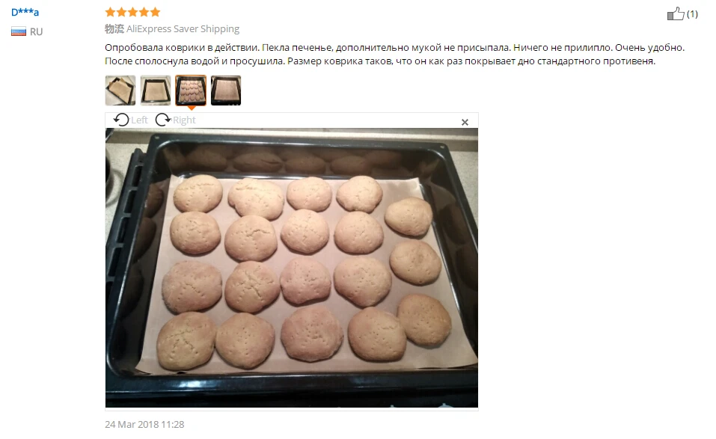Click the RU country code label
The image size is (716, 439).
[37, 32]
